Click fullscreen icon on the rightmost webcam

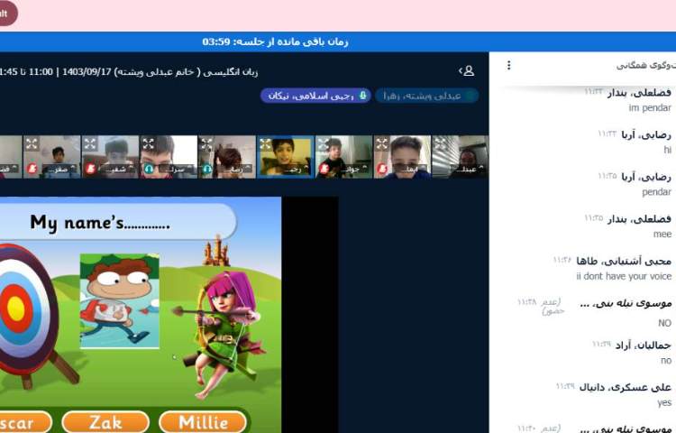[441, 143]
